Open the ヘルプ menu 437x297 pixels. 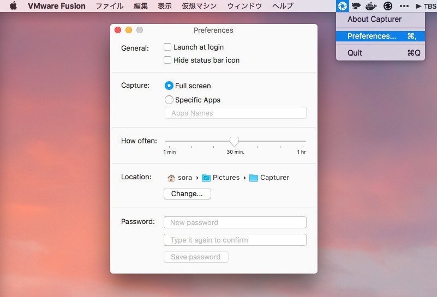(x=283, y=6)
